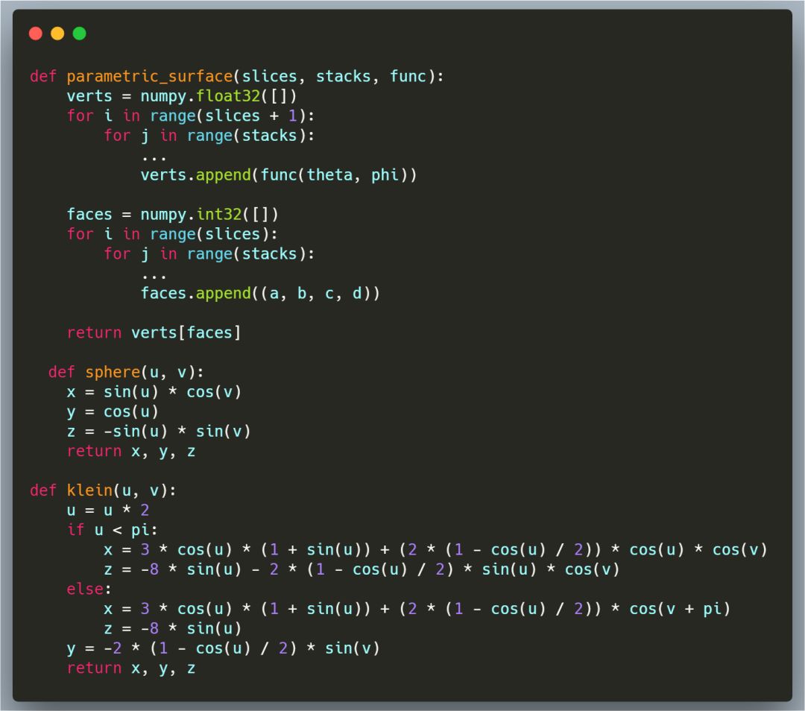Click the line 'u = u * 2'

pyautogui.click(x=108, y=511)
